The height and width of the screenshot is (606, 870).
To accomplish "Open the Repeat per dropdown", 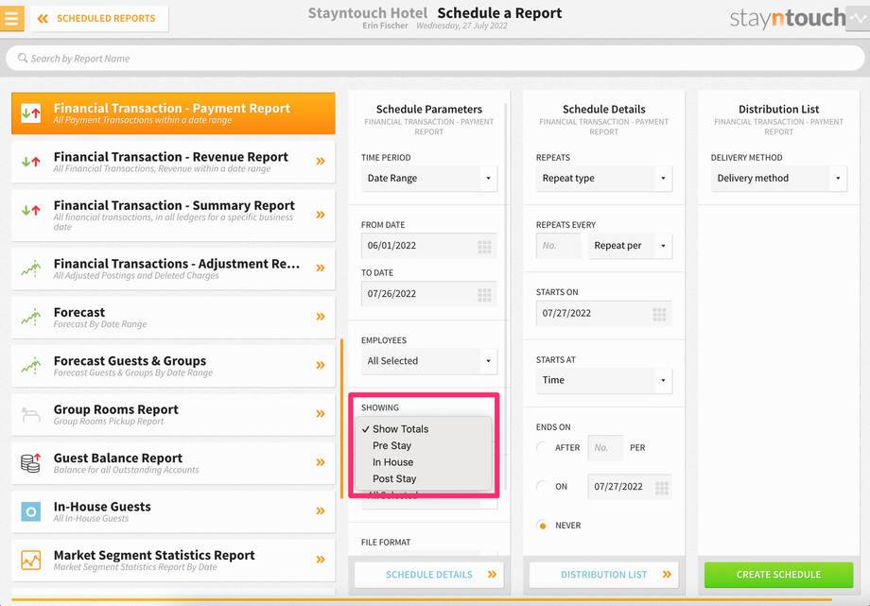I will coord(630,245).
